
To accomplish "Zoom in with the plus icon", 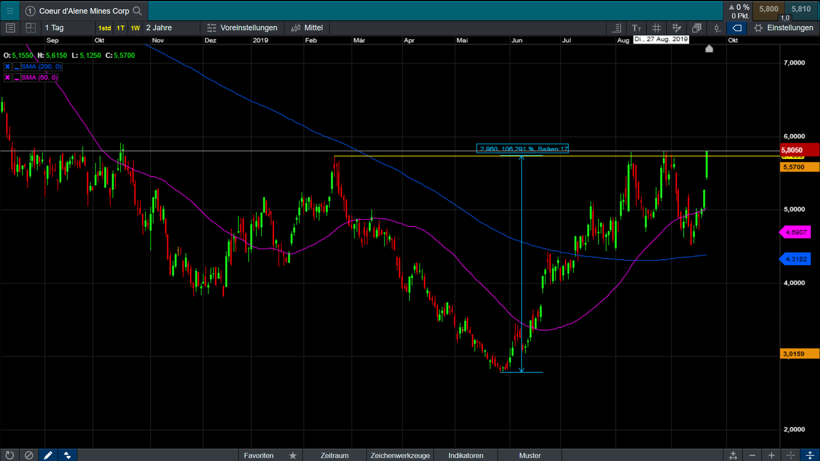I will (771, 455).
